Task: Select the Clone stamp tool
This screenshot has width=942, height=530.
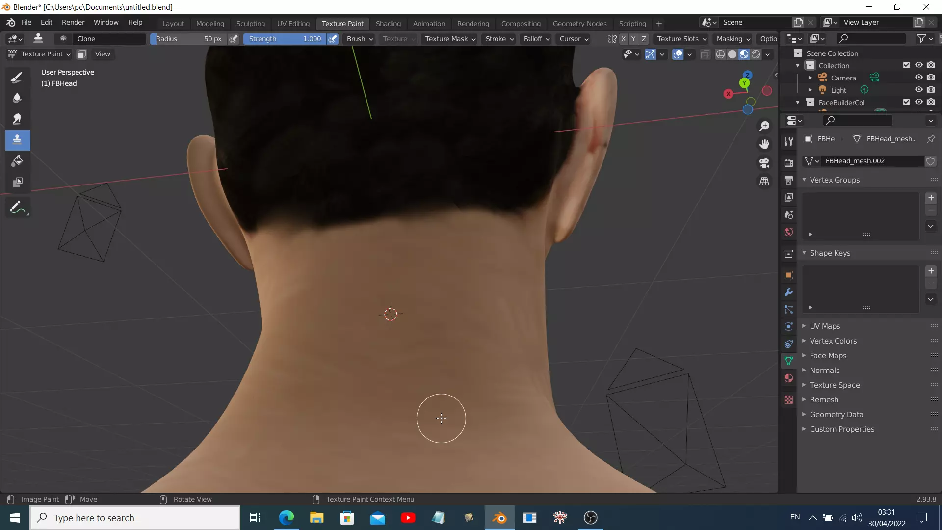Action: click(17, 140)
